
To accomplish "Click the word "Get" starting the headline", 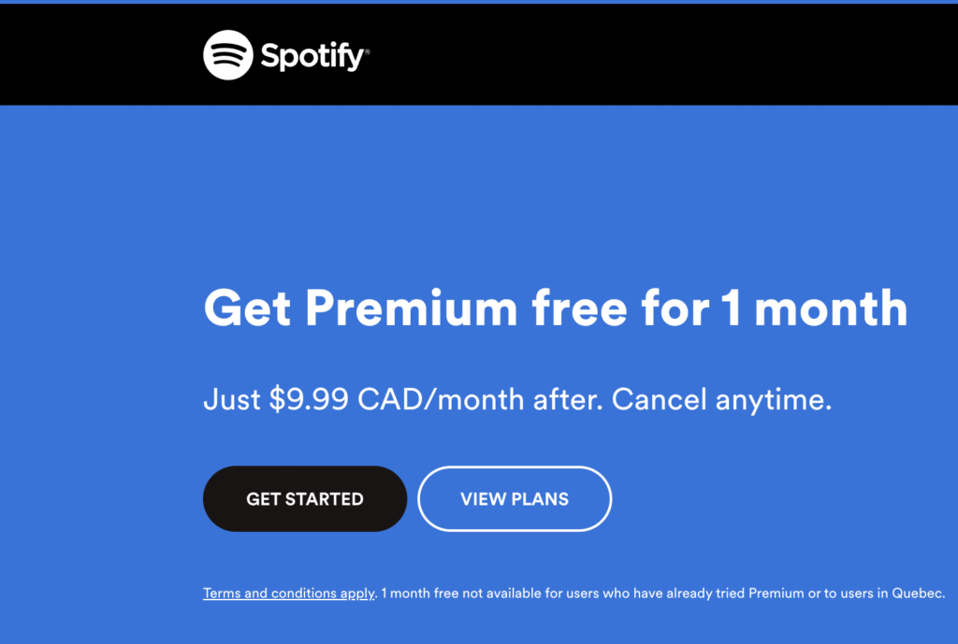I will click(247, 308).
